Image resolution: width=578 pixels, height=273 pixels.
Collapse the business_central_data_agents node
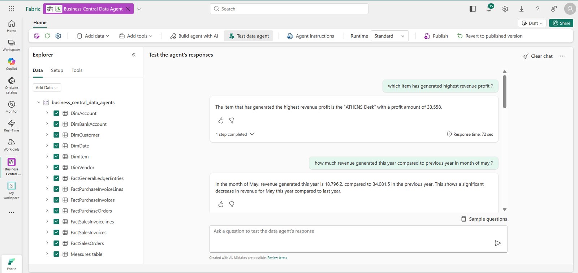point(39,102)
